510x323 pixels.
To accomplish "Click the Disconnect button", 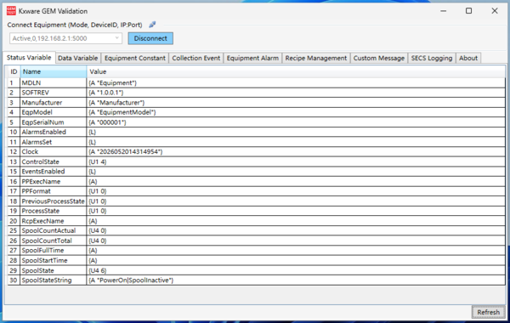I will [x=150, y=38].
